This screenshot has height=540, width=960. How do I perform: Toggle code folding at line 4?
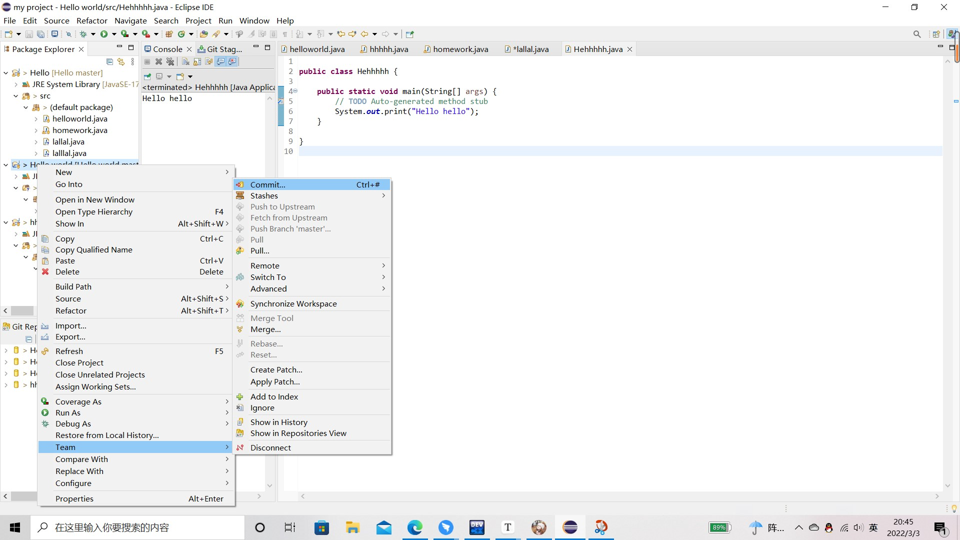click(295, 91)
